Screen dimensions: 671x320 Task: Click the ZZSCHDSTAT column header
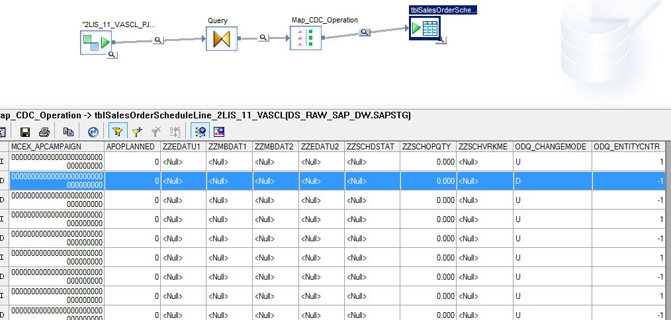click(373, 146)
